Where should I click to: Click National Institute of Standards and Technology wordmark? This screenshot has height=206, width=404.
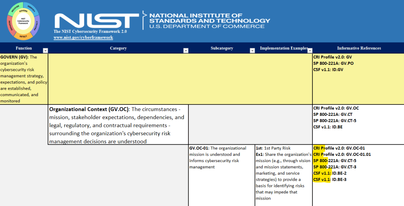click(209, 21)
